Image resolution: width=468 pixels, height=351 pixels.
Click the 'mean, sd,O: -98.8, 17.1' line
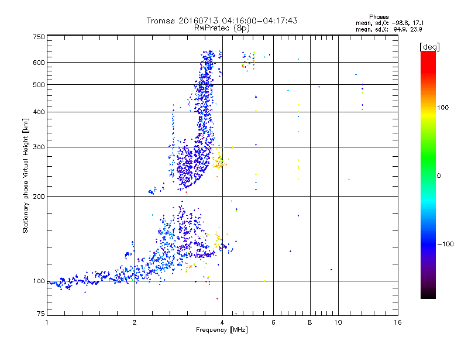tap(390, 23)
